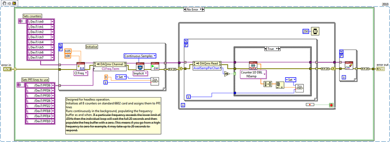This screenshot has height=142, width=390.
Task: Select the /Dev7/PFI26 array element
Action: (x=39, y=101)
